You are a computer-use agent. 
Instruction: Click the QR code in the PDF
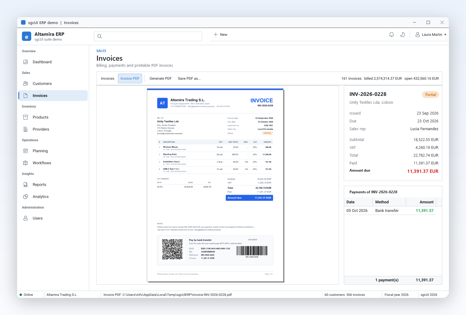click(x=172, y=249)
